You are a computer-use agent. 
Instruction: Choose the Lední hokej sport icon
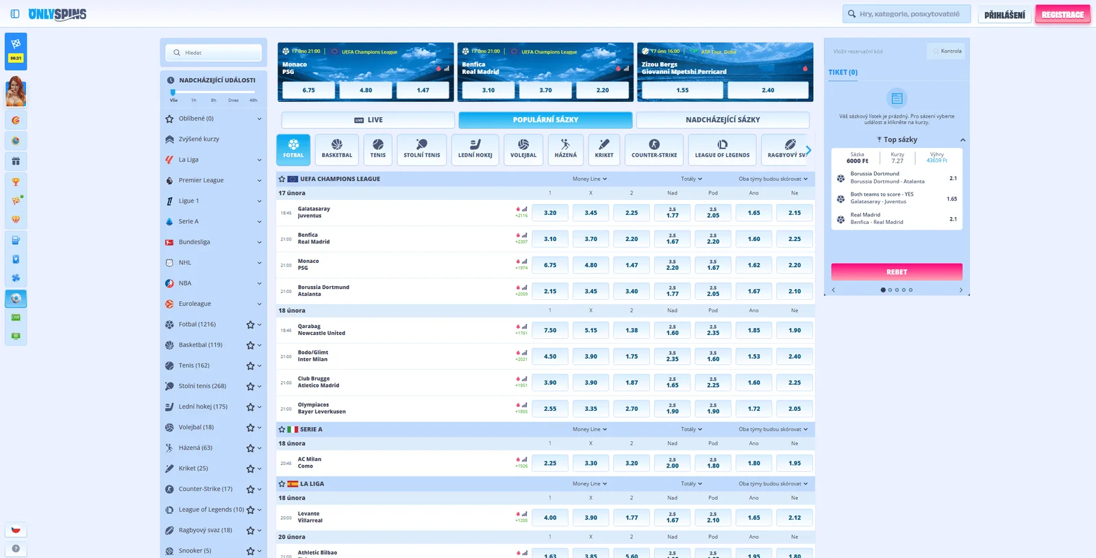pyautogui.click(x=475, y=149)
